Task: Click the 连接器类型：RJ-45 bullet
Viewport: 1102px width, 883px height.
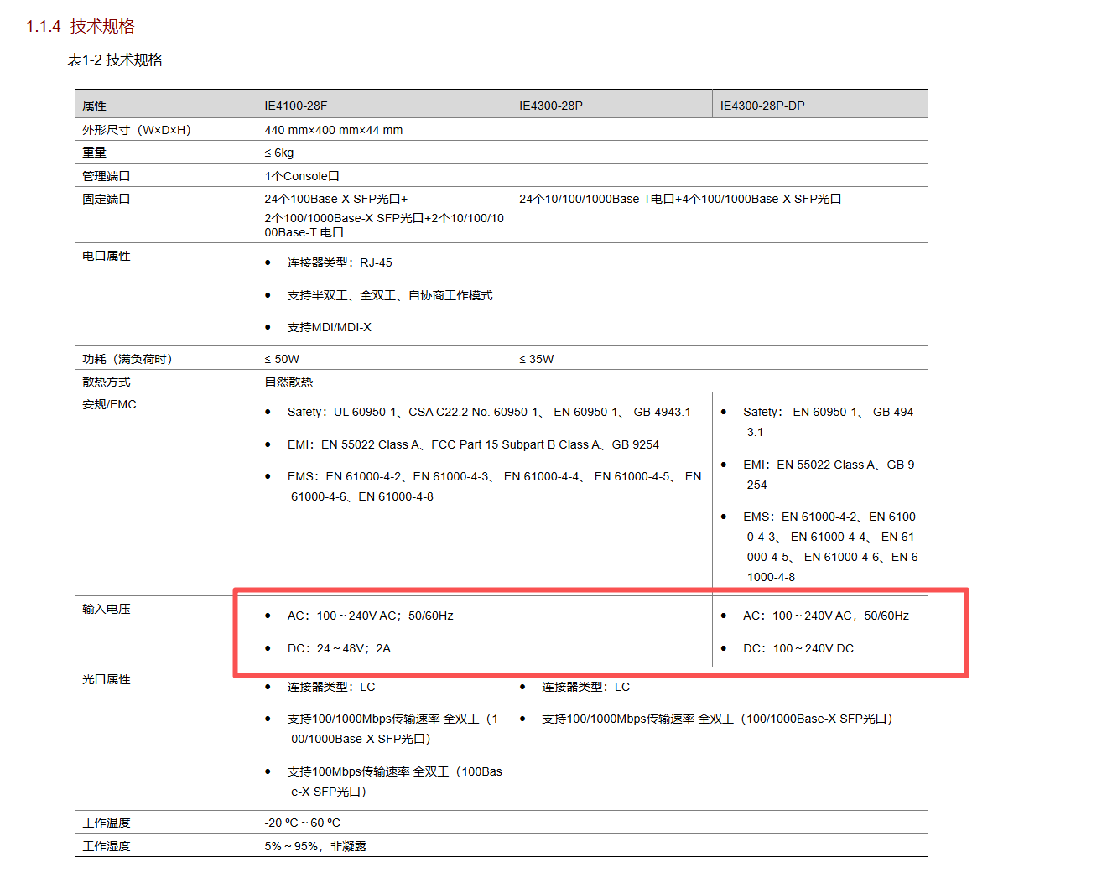Action: point(340,262)
